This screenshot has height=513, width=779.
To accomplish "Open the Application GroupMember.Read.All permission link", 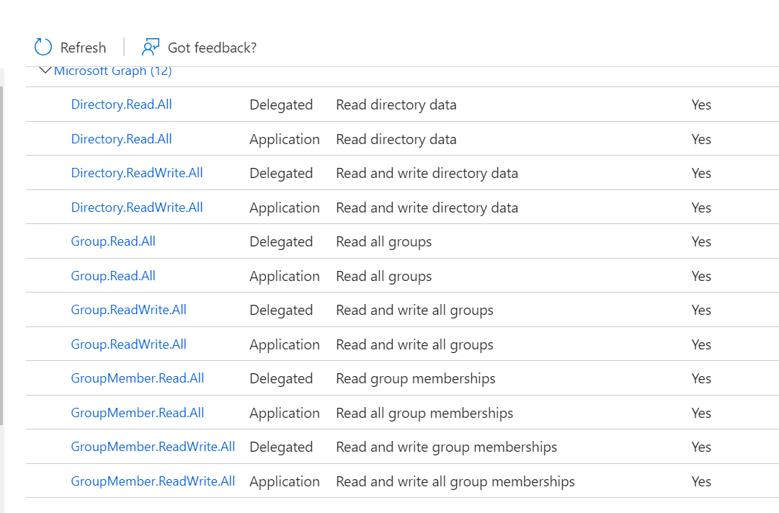I will click(137, 413).
